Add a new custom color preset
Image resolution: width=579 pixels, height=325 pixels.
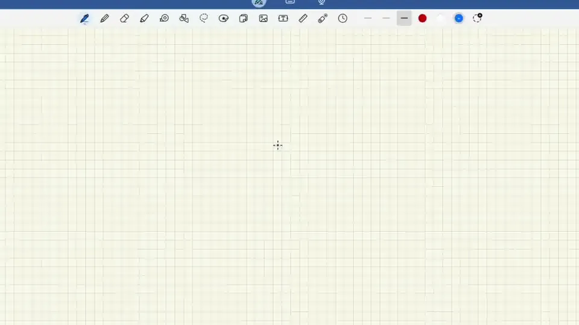(477, 18)
